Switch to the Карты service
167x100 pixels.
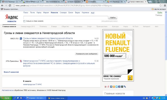tap(39, 12)
